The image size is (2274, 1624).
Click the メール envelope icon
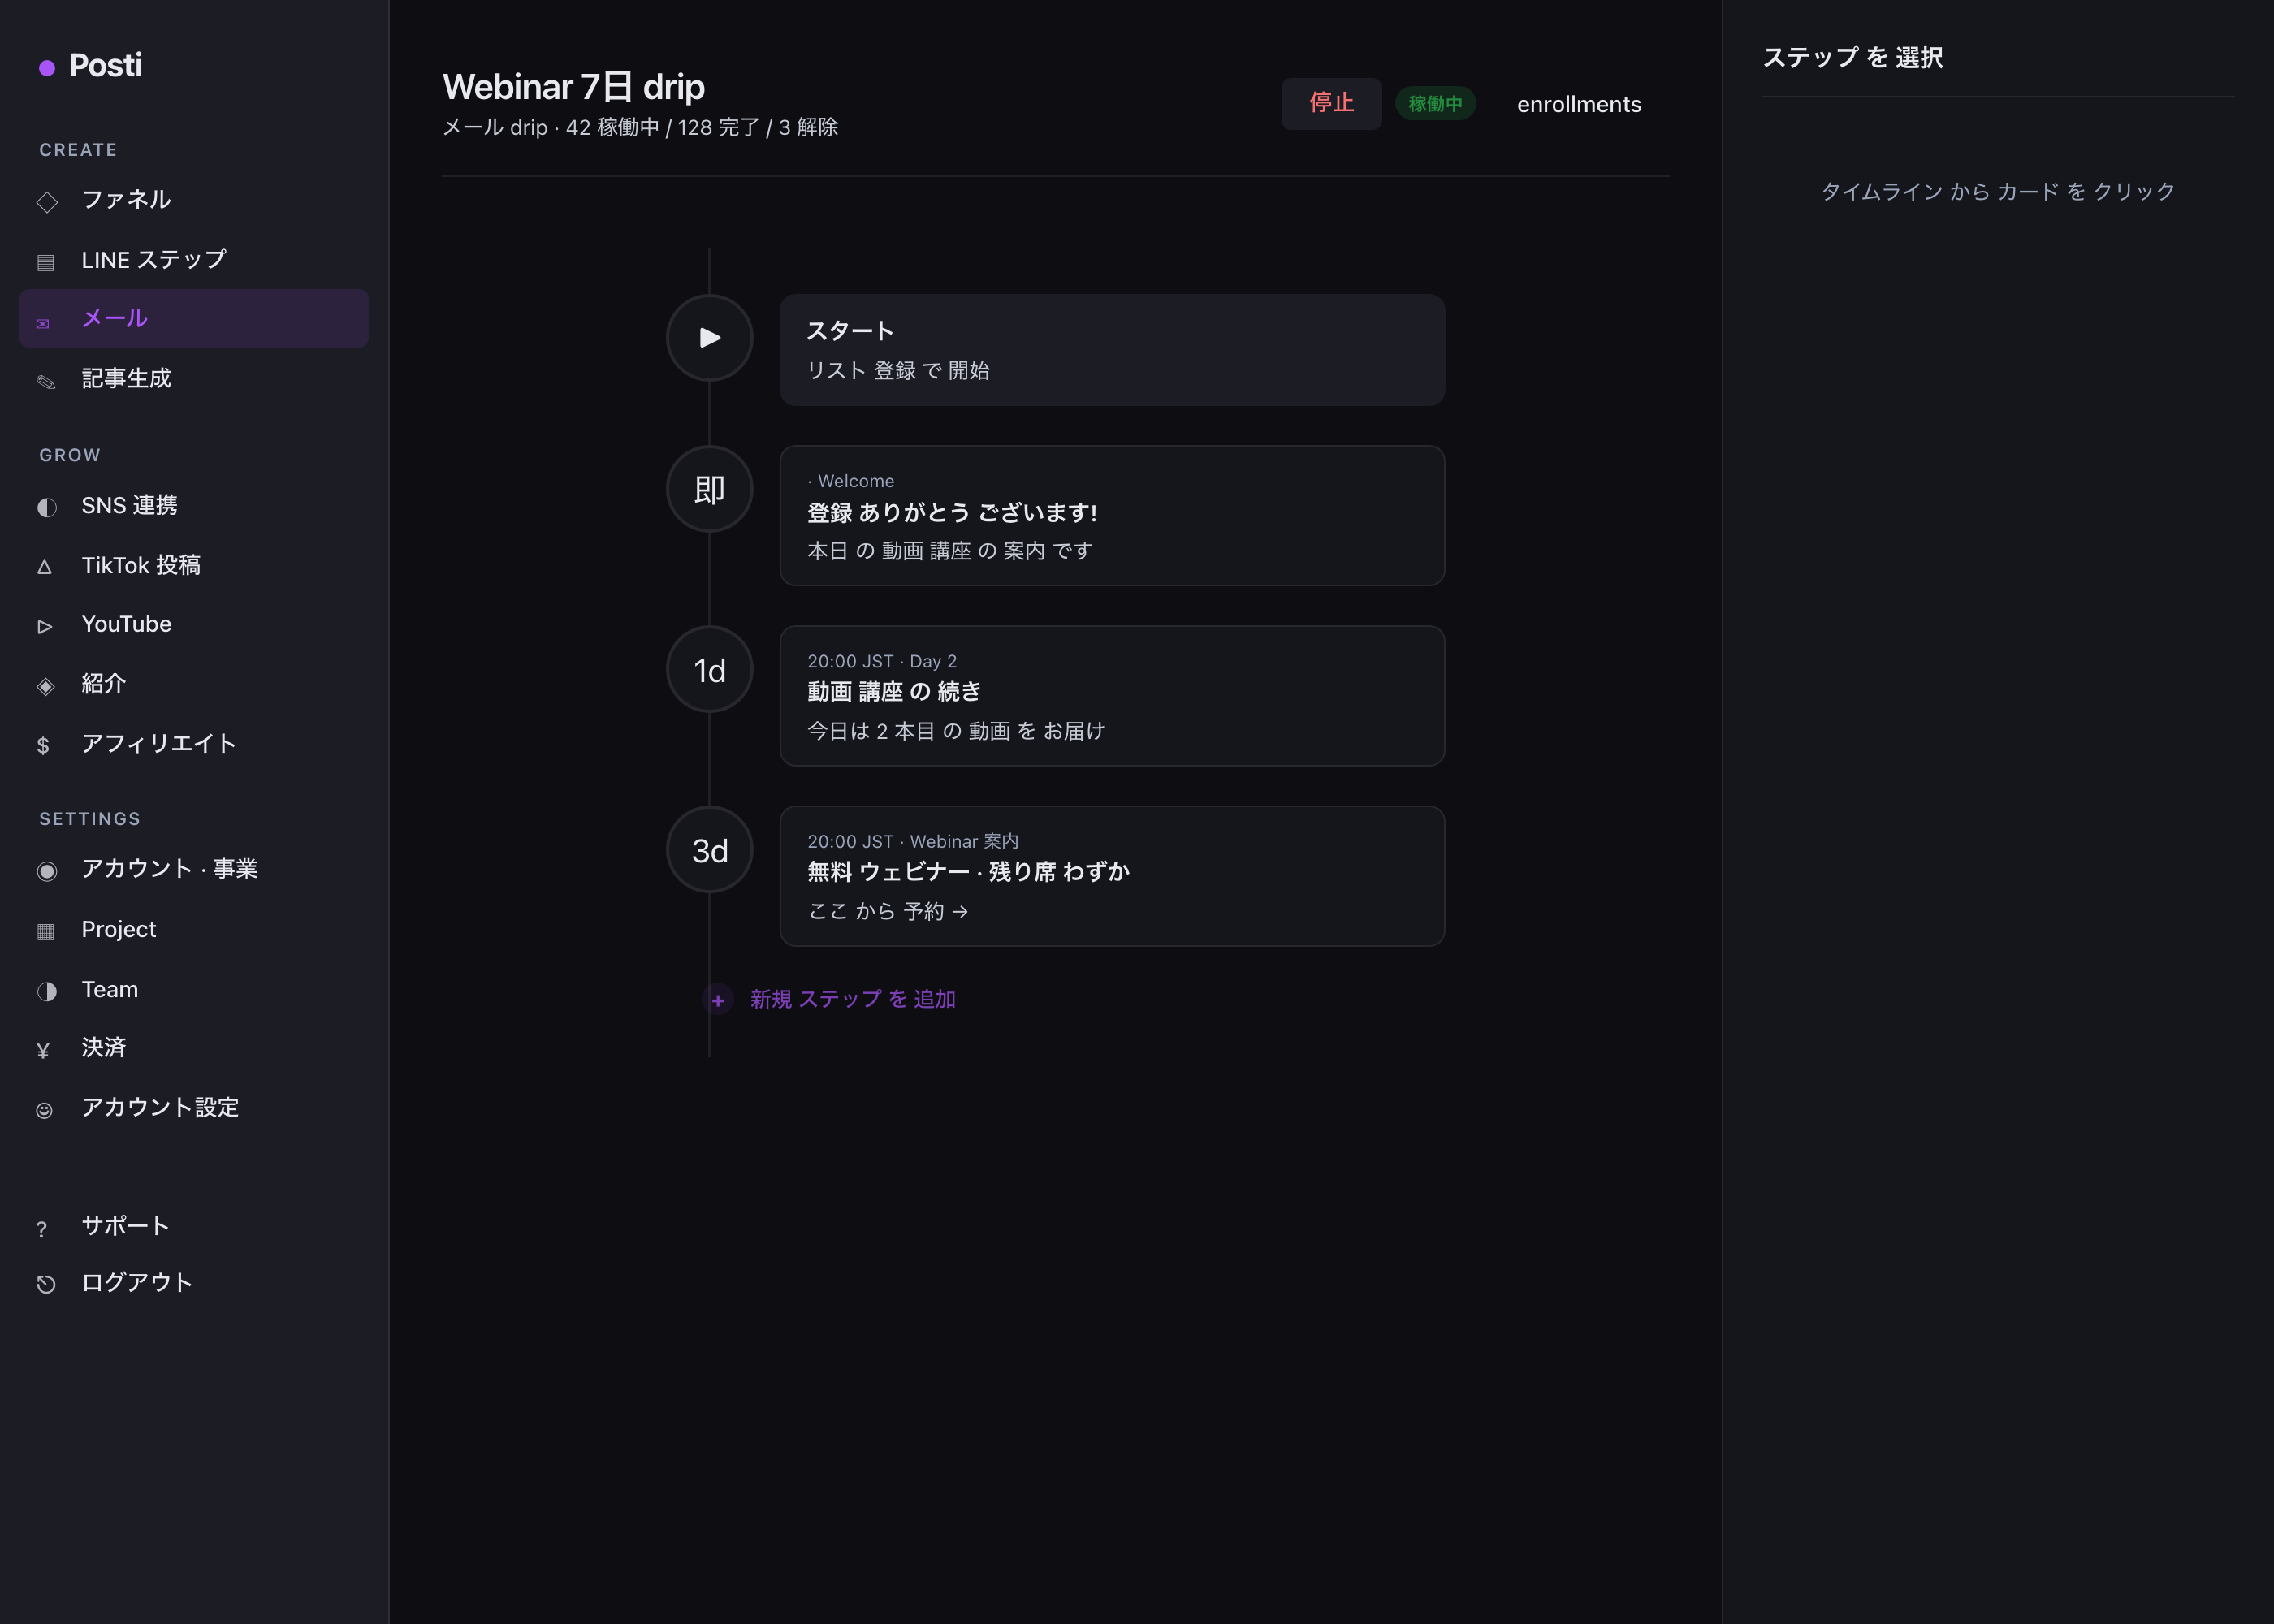pyautogui.click(x=43, y=323)
